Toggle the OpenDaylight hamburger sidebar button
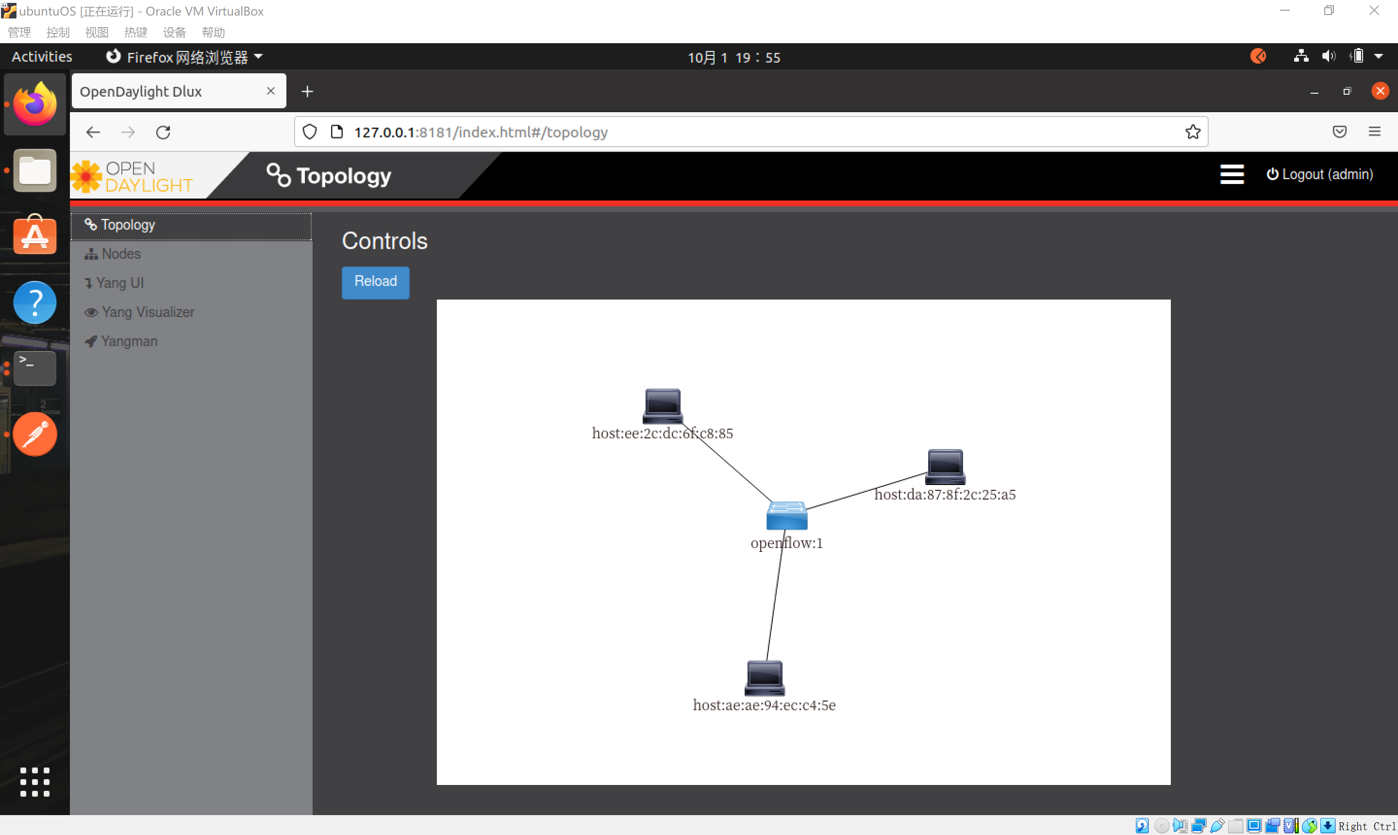Screen dimensions: 1398x835 1232,174
